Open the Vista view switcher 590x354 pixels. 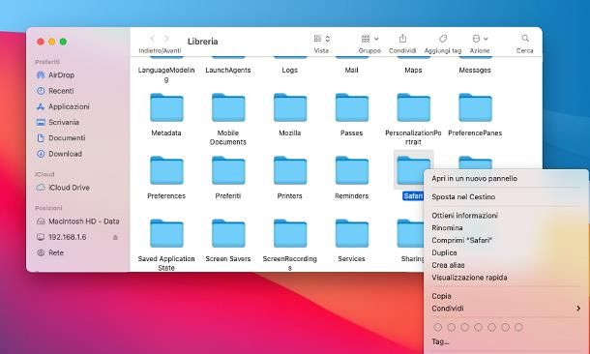(x=321, y=39)
